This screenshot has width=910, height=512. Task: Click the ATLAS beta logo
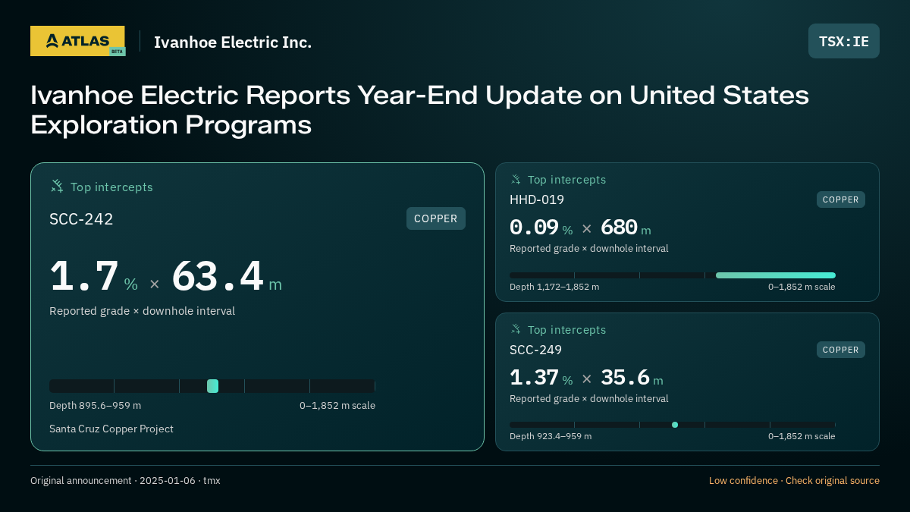pyautogui.click(x=77, y=41)
